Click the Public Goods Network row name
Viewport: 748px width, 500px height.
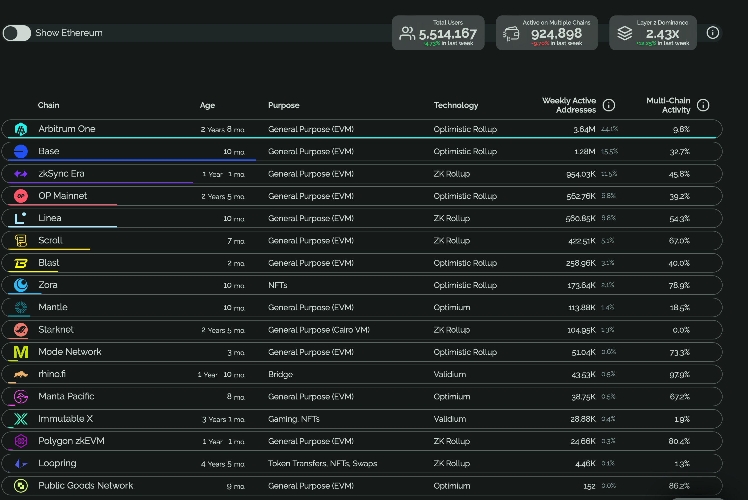pyautogui.click(x=86, y=485)
